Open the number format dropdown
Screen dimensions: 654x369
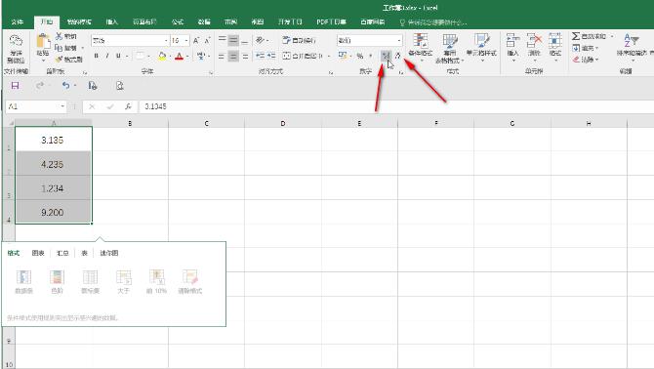click(399, 40)
